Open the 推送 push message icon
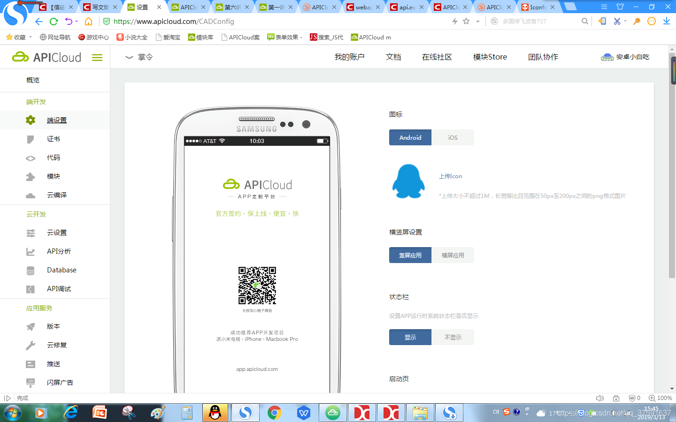Image resolution: width=676 pixels, height=422 pixels. tap(31, 364)
